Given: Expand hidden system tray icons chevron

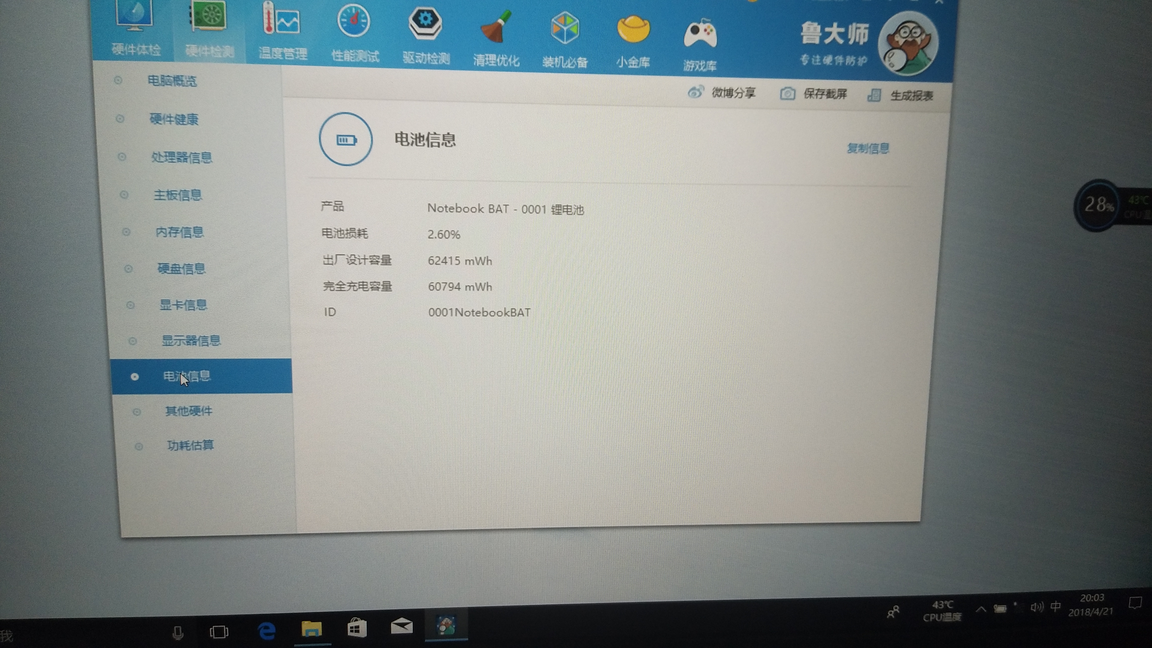Looking at the screenshot, I should click(x=981, y=609).
